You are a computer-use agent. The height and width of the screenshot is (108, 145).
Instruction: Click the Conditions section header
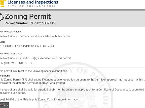tap(5, 76)
